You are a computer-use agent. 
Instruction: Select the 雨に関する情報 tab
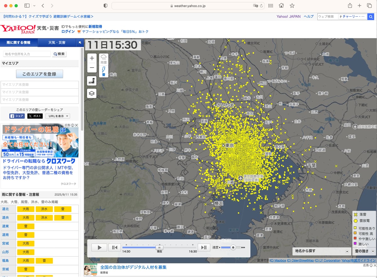coord(19,42)
